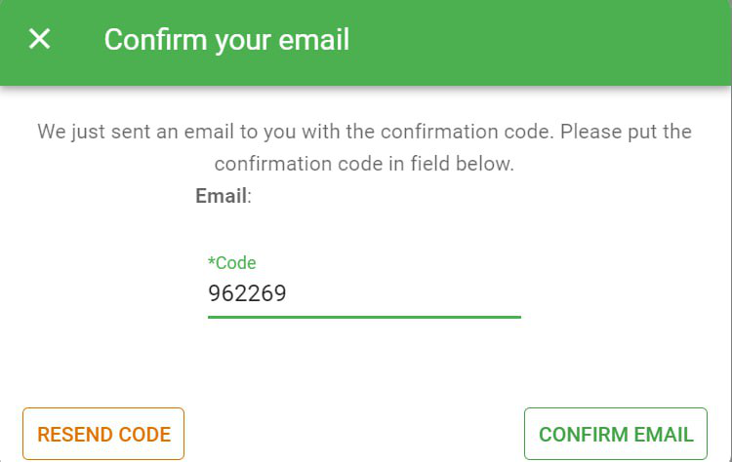
Task: Click the X icon in green header
Action: (x=39, y=39)
